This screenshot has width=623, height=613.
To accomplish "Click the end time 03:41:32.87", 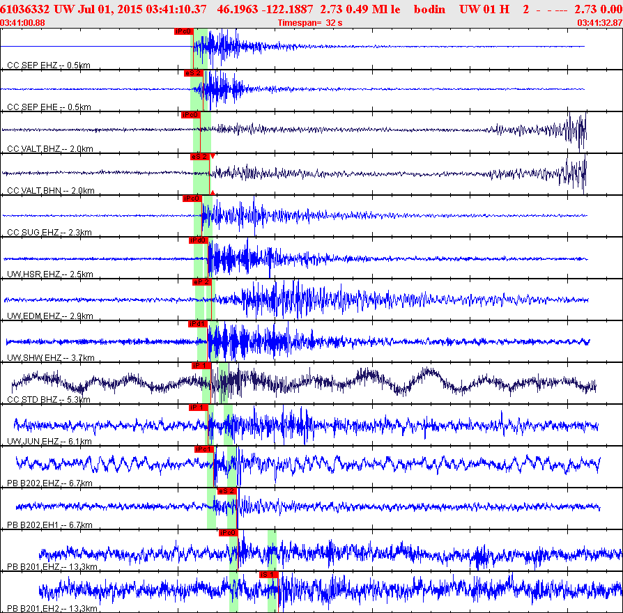I will pos(600,23).
